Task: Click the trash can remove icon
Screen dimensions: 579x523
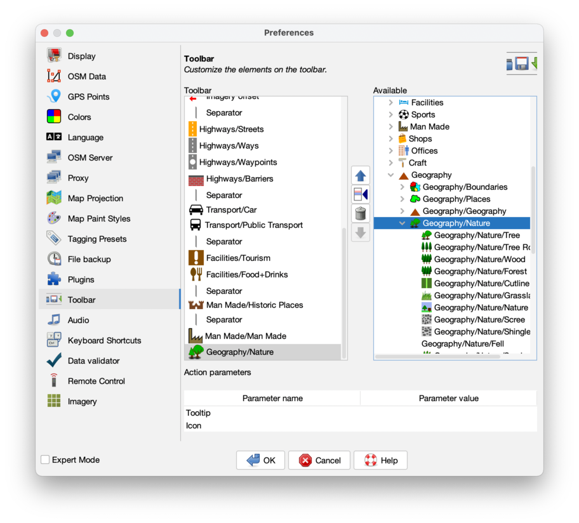Action: [361, 213]
